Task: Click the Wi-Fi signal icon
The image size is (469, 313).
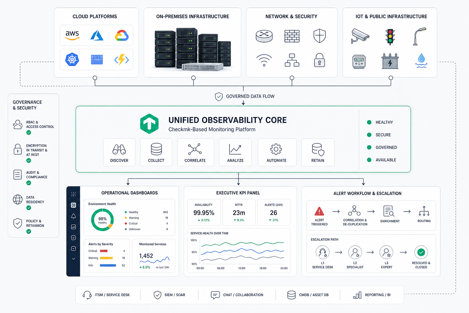Action: 264,60
